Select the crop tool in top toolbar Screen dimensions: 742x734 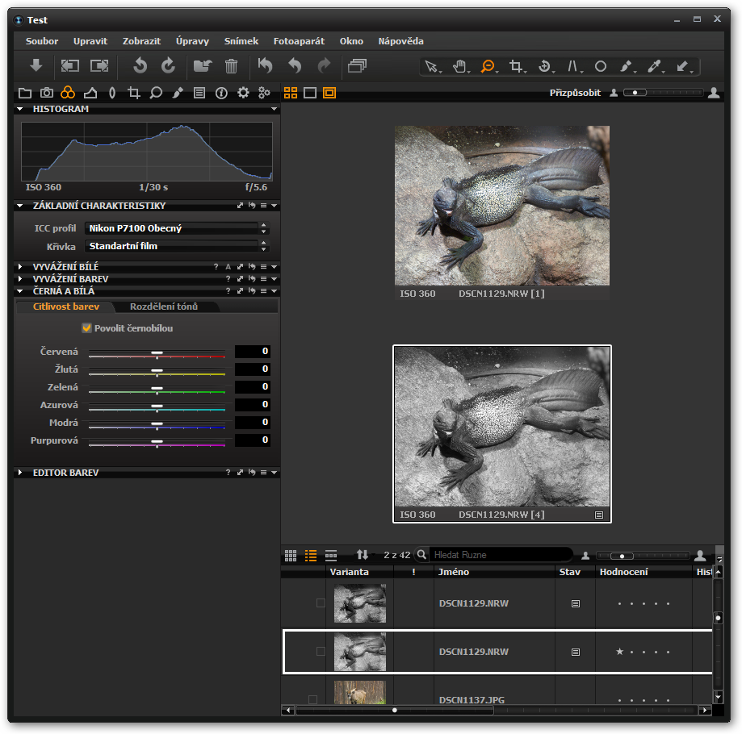(516, 66)
